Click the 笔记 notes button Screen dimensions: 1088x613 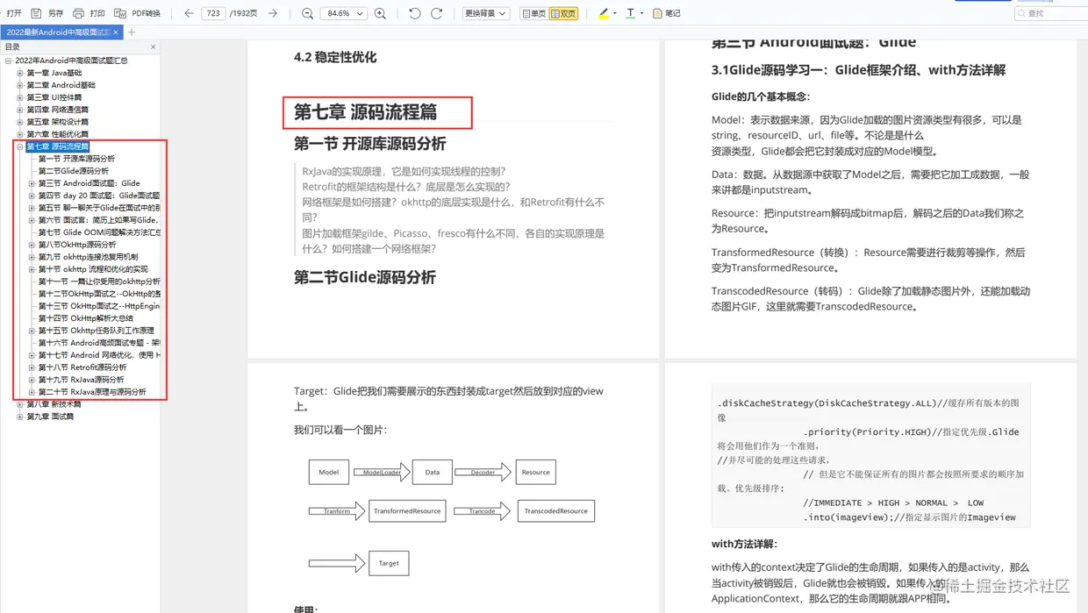pos(667,13)
